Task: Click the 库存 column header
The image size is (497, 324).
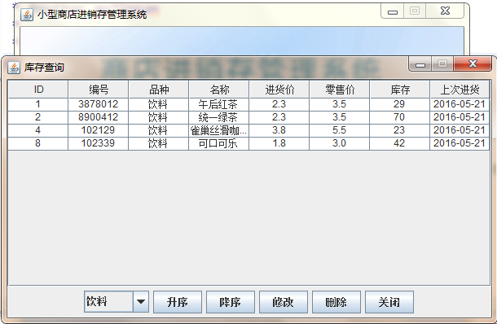Action: point(400,90)
